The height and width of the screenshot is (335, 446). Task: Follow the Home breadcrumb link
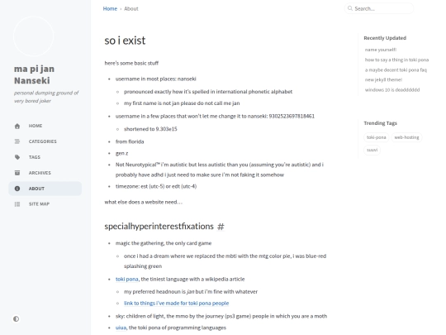pyautogui.click(x=110, y=9)
